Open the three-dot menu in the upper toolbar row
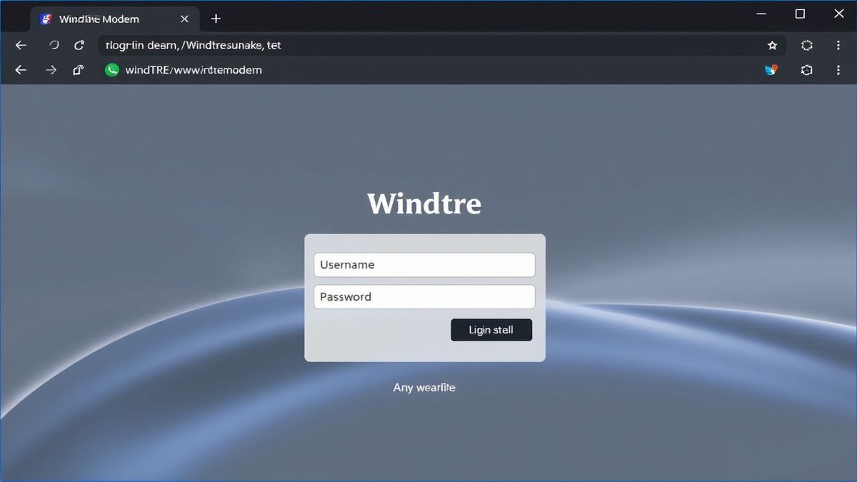 click(x=838, y=45)
